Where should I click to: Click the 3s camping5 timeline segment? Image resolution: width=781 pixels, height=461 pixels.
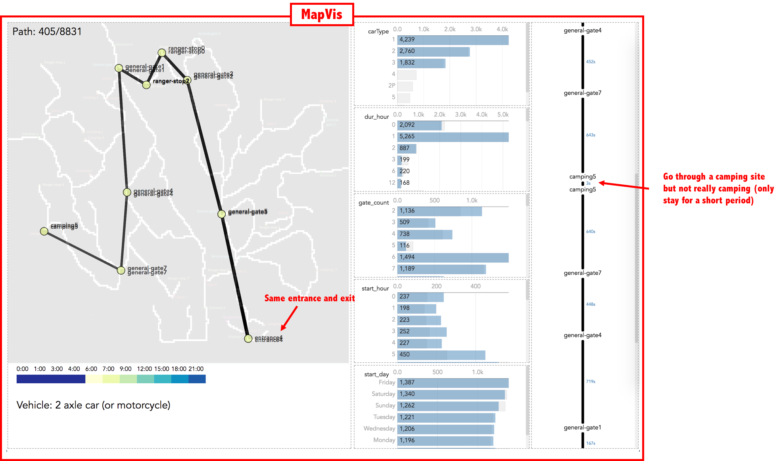click(x=583, y=184)
